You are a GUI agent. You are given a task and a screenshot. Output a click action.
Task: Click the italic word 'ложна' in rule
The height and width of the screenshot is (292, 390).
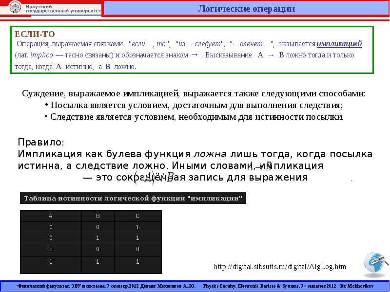(210, 154)
